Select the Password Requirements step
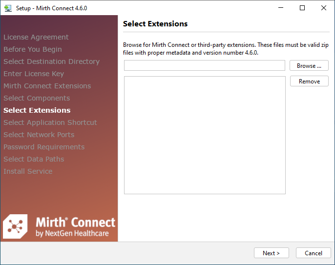Screen dimensions: 335x265 click(x=44, y=147)
